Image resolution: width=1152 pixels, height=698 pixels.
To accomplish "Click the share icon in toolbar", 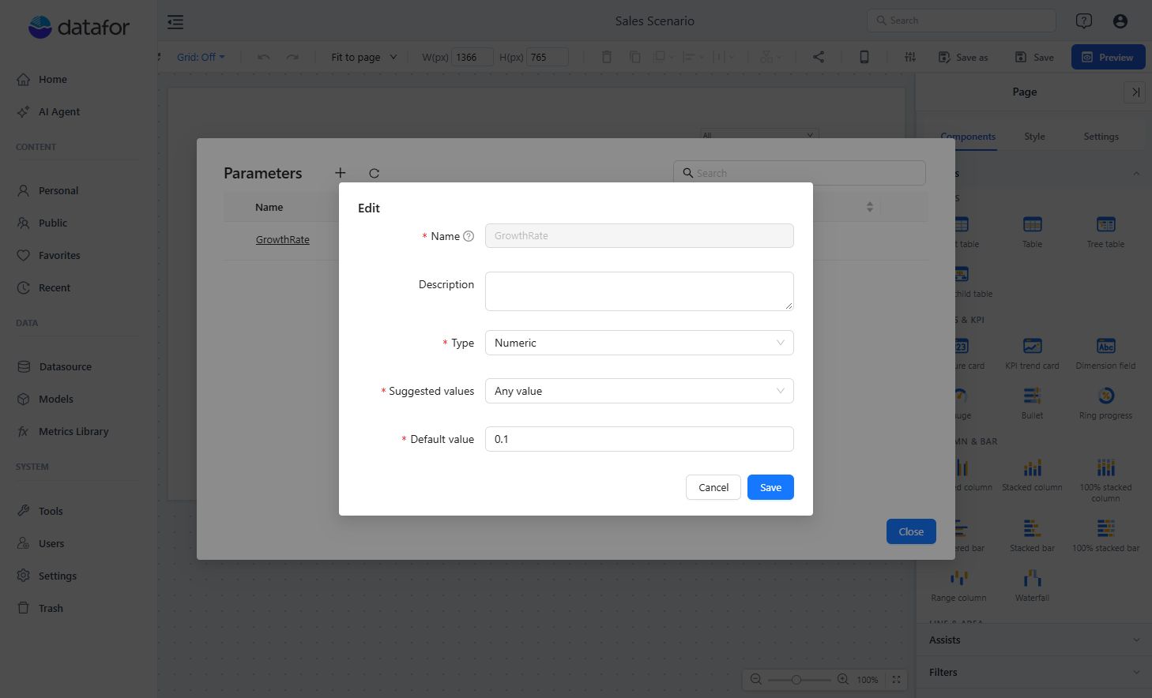I will click(819, 57).
